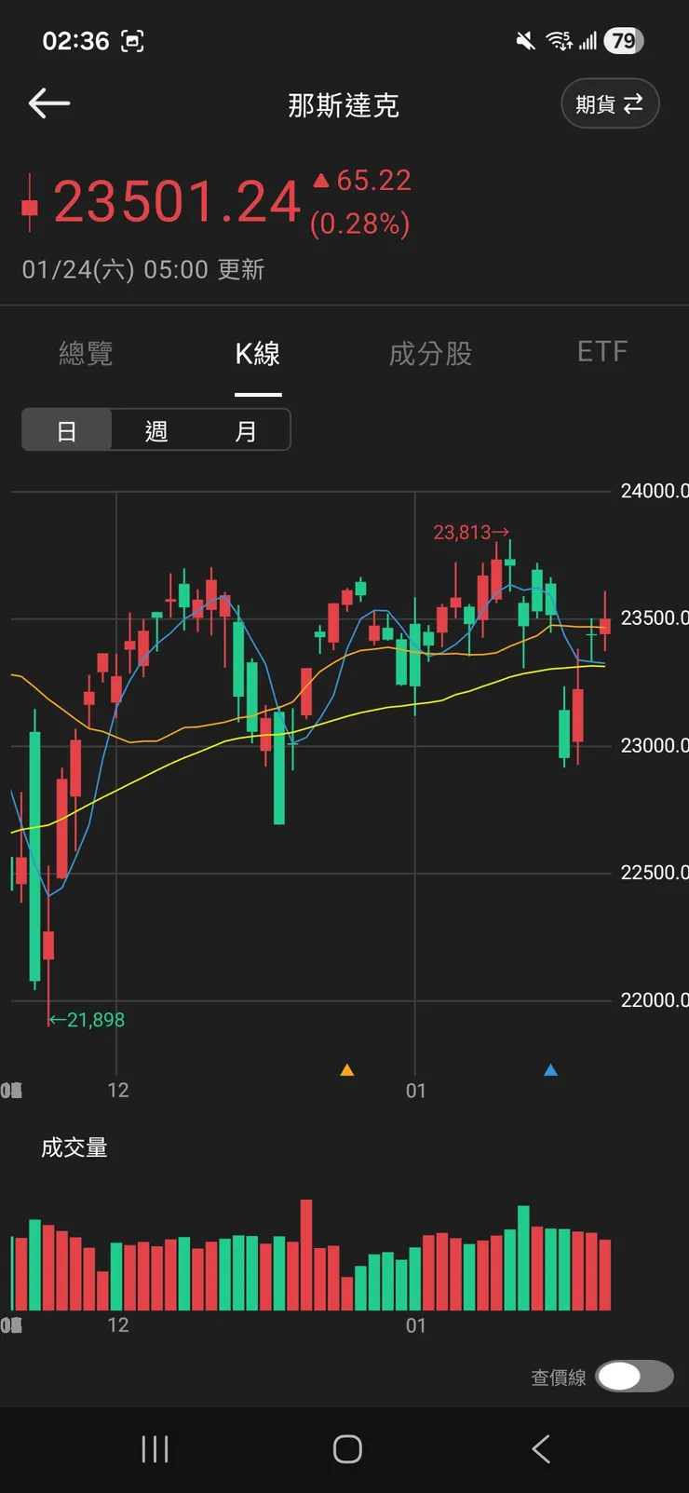The height and width of the screenshot is (1493, 689).
Task: Select the K線 tab
Action: (258, 354)
